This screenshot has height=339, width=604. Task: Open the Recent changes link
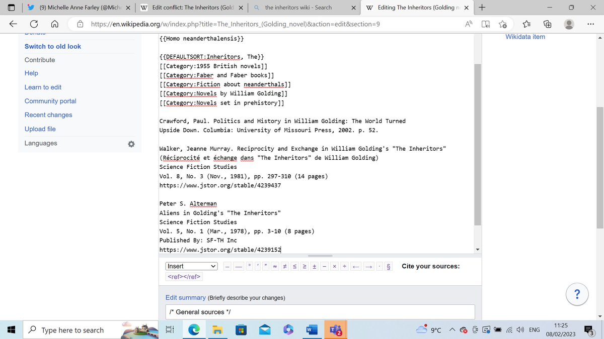[x=48, y=115]
